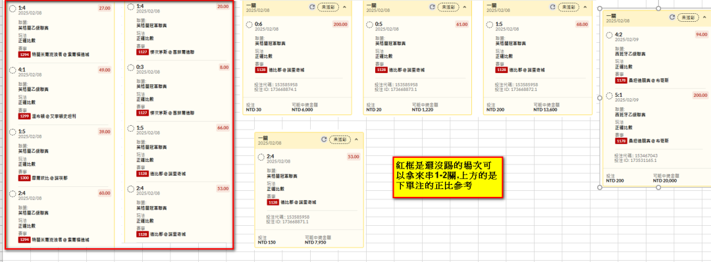The image size is (711, 262).
Task: Refresh the 2:4 NTD 150 bet slip
Action: pyautogui.click(x=324, y=139)
